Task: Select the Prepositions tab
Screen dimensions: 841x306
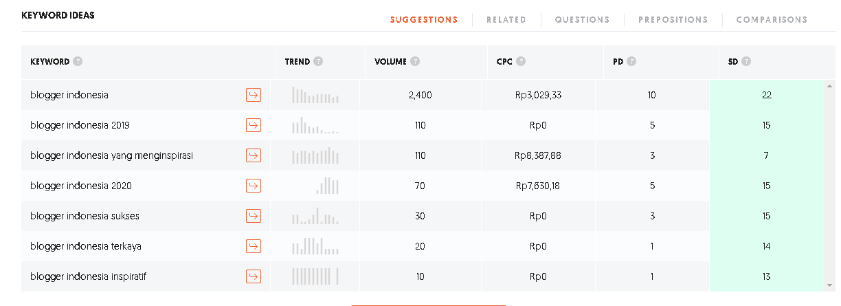Action: click(673, 20)
